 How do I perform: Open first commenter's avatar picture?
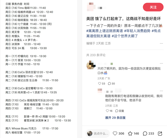(91, 65)
